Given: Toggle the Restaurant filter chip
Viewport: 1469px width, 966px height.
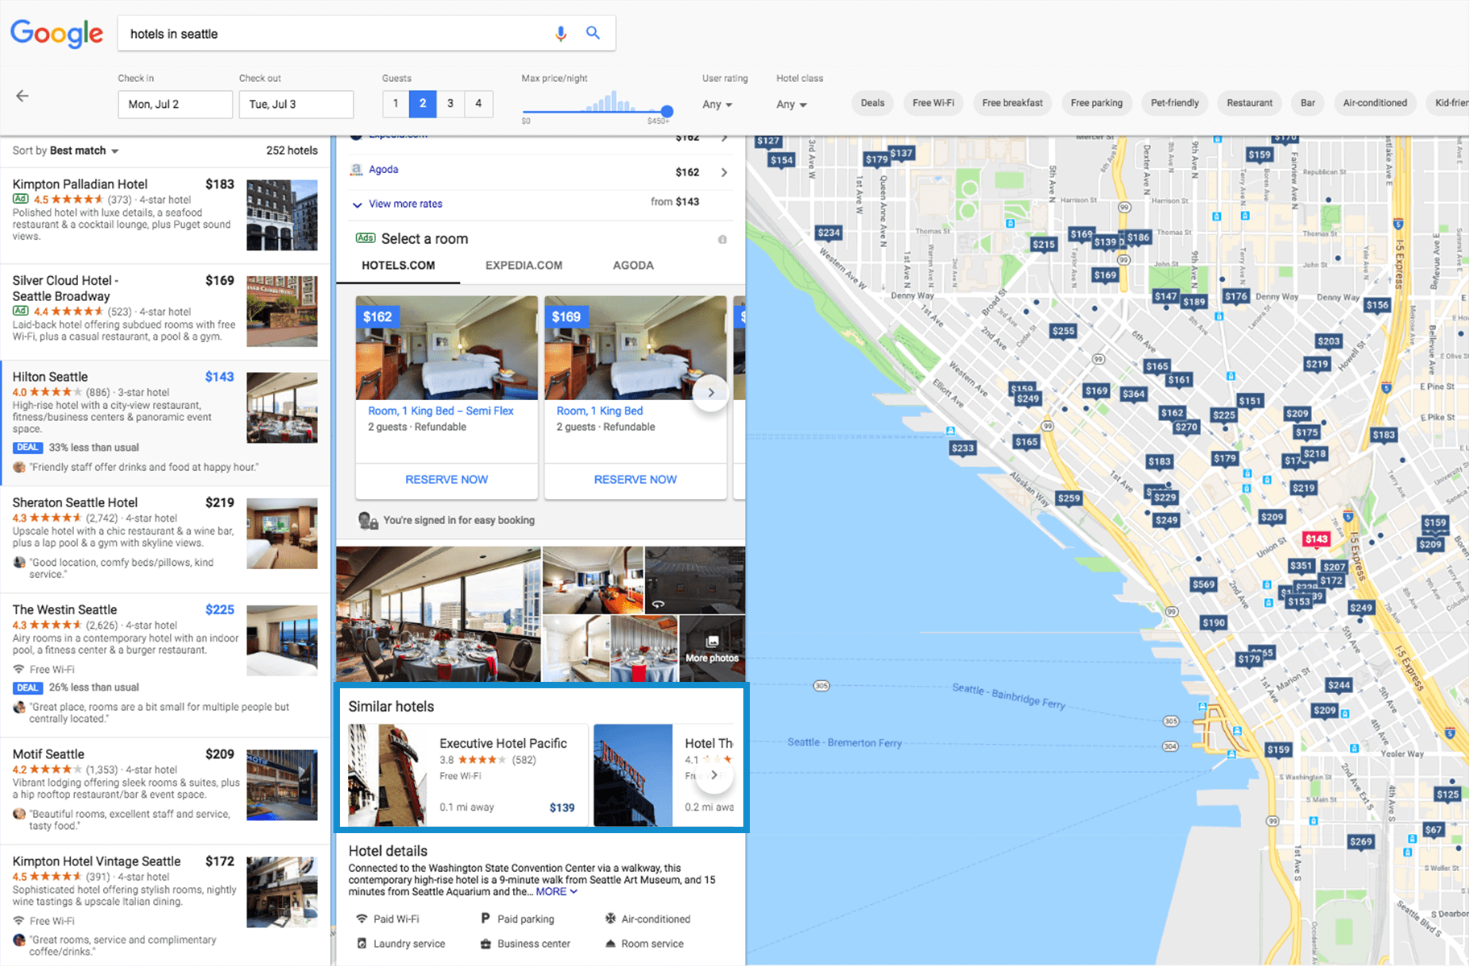Looking at the screenshot, I should click(x=1249, y=103).
